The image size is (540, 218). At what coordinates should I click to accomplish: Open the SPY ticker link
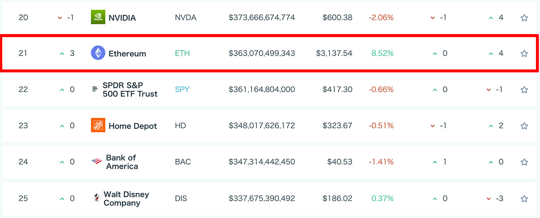pos(182,89)
